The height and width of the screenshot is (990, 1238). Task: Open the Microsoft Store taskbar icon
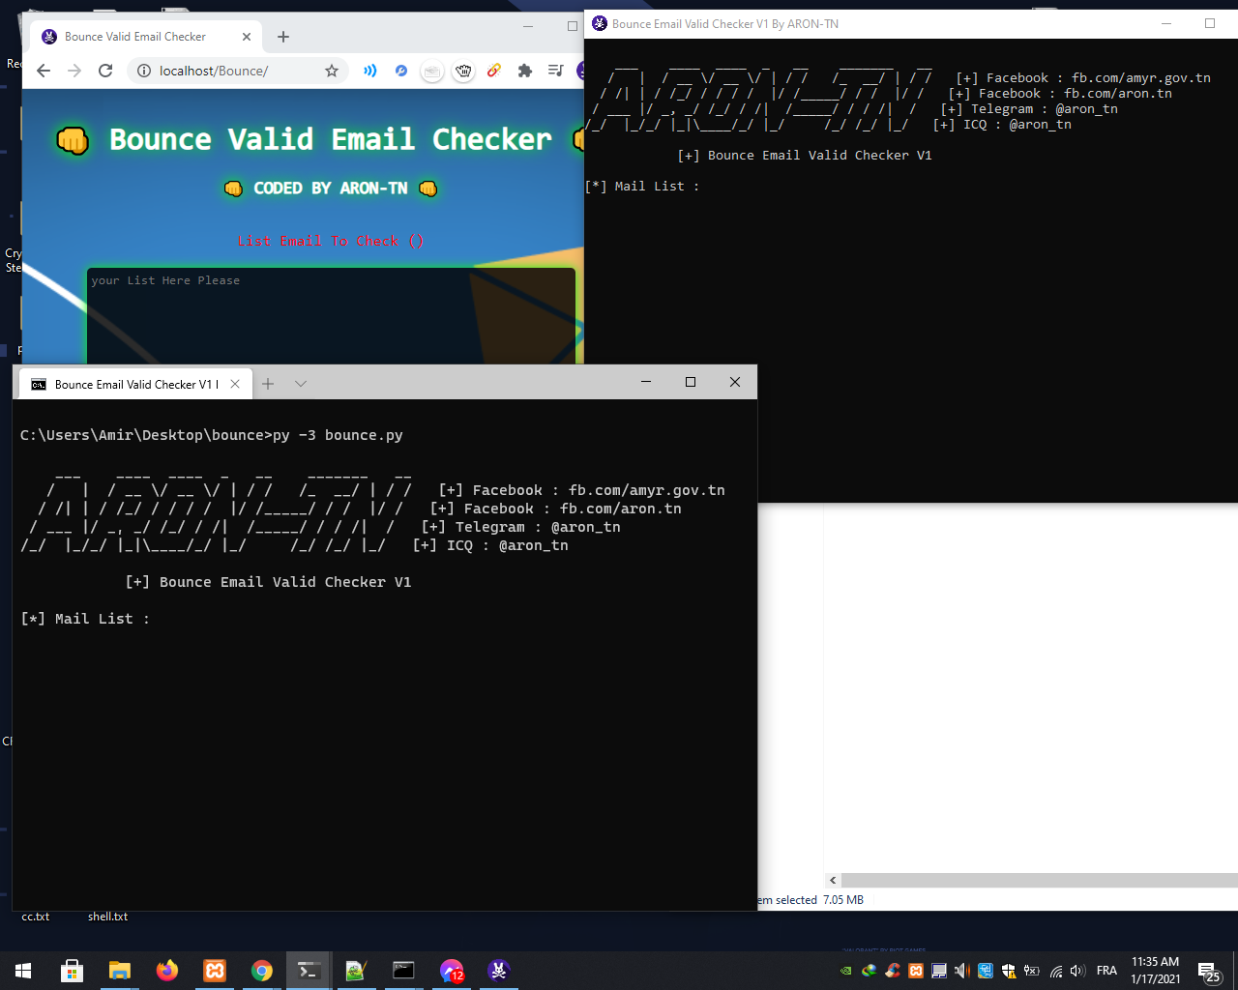click(73, 971)
